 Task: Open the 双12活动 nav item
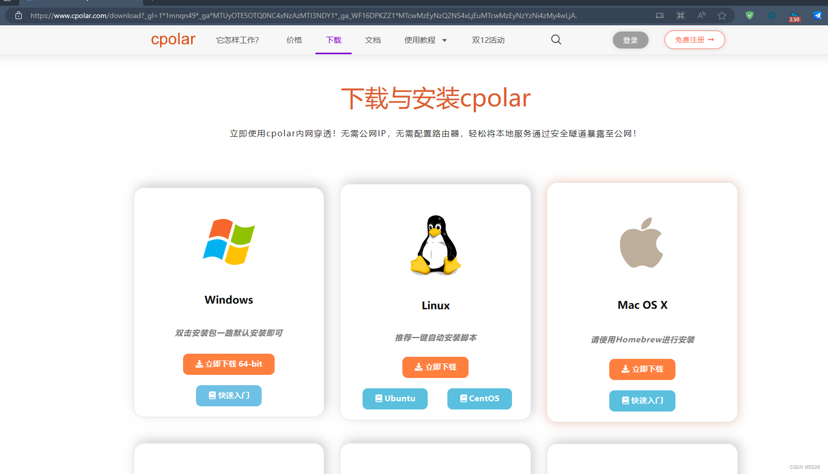[488, 40]
